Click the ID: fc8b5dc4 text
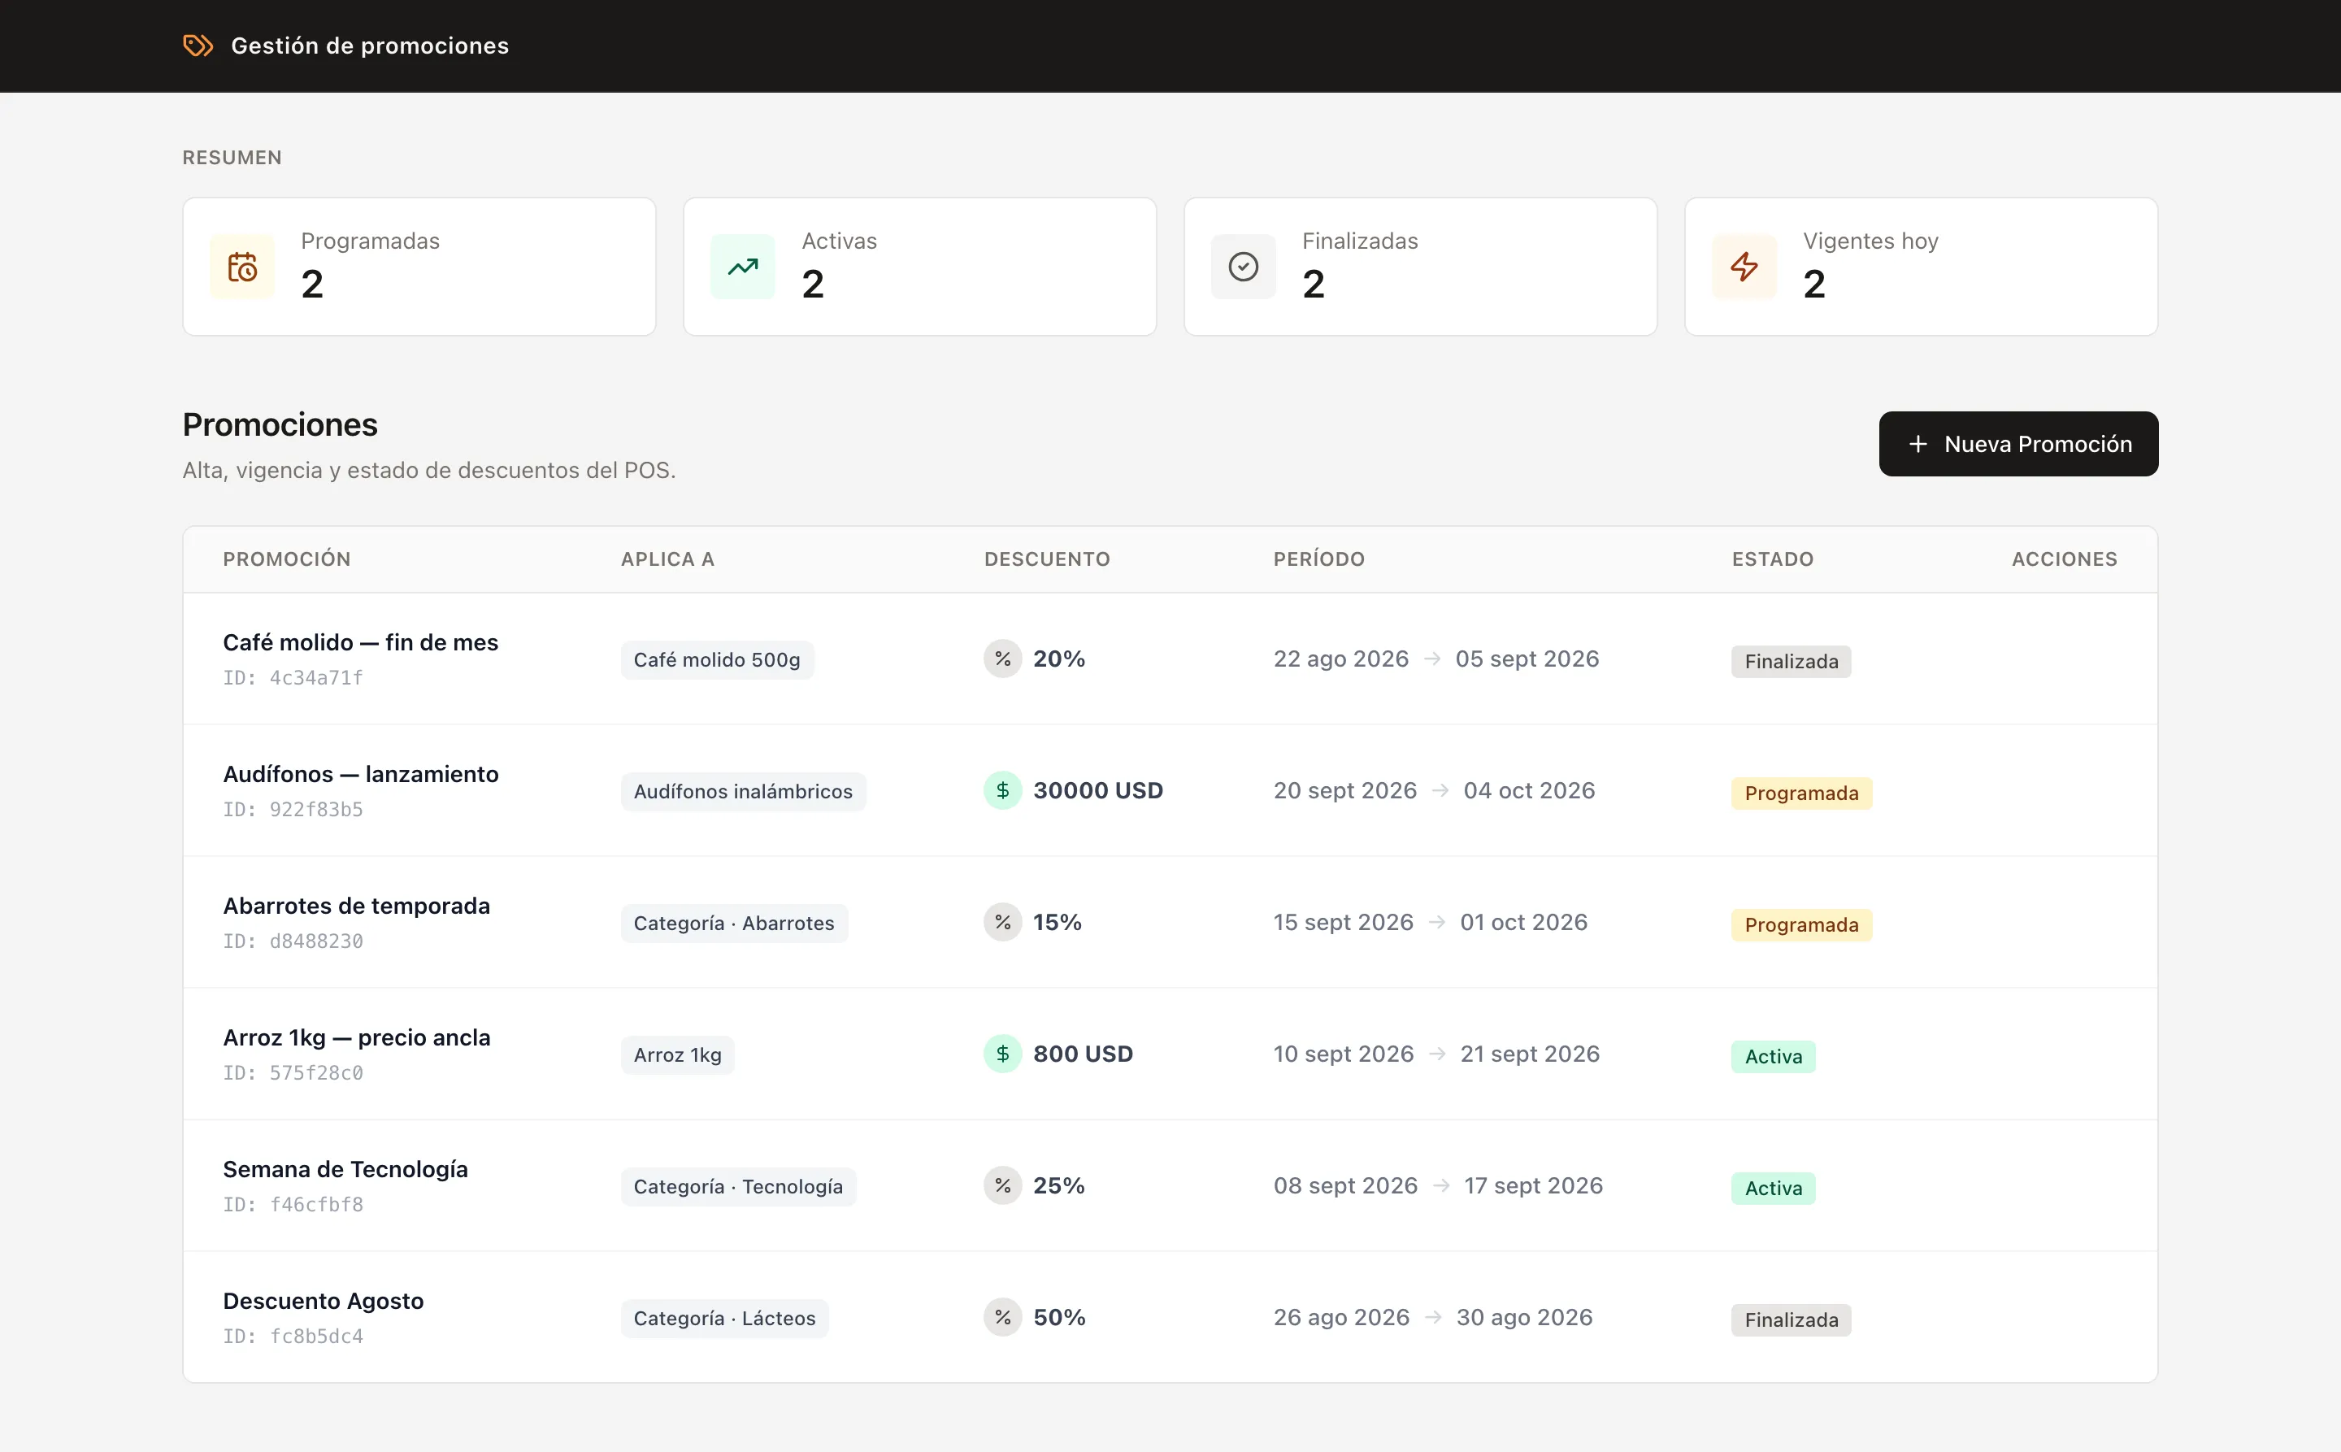2341x1452 pixels. (293, 1335)
